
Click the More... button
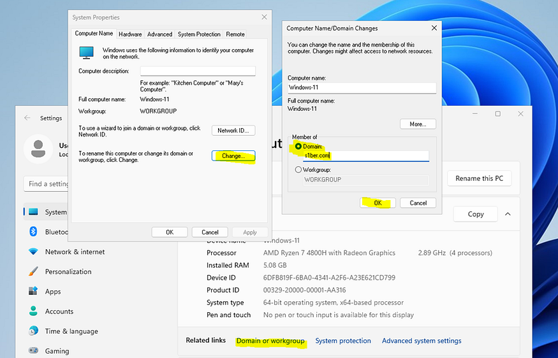pyautogui.click(x=418, y=124)
